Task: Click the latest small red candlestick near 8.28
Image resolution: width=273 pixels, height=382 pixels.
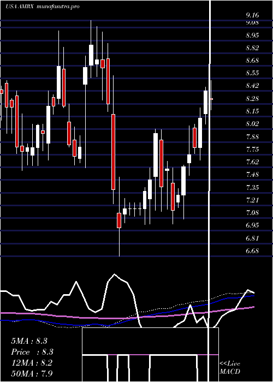Action: [x=211, y=99]
